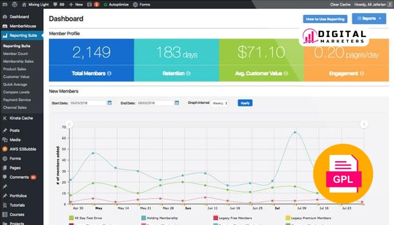Click the AWS S3Bubble sidebar icon
This screenshot has width=394, height=225.
tap(5, 149)
